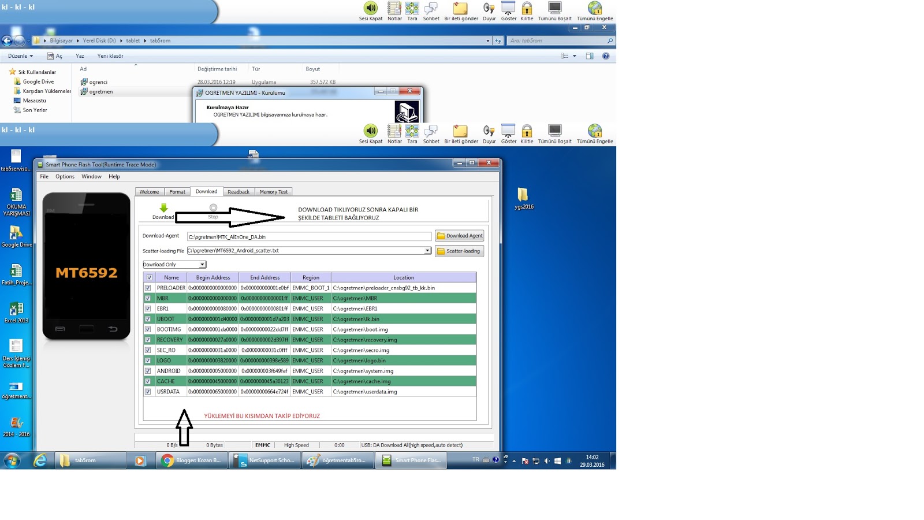Open the Options menu in Flash Tool

pyautogui.click(x=65, y=177)
